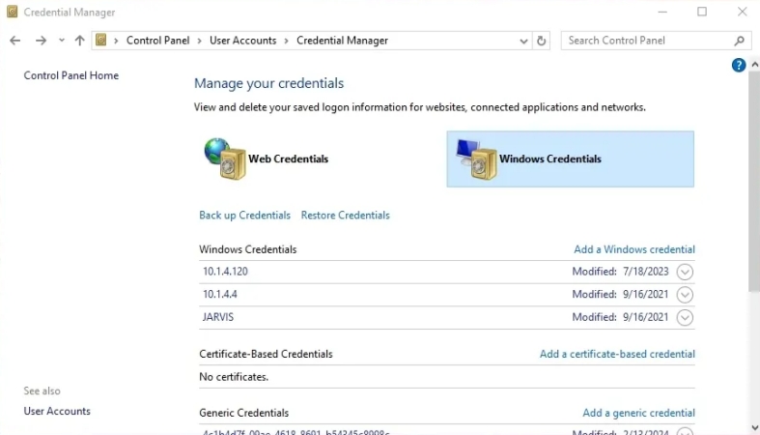The height and width of the screenshot is (435, 760).
Task: Add a certificate-based credential
Action: click(x=617, y=354)
